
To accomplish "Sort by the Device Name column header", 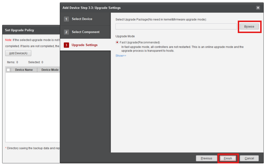I will [24, 70].
